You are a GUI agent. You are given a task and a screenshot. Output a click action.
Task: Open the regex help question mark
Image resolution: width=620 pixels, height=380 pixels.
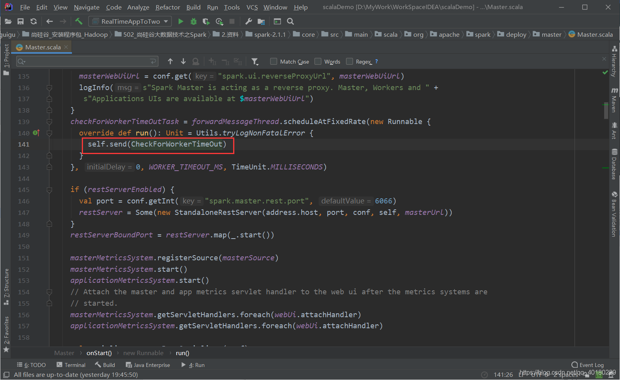377,61
